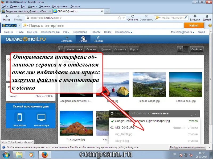The height and width of the screenshot is (159, 213).
Task: Click the Новая папка button
Action: tap(74, 49)
